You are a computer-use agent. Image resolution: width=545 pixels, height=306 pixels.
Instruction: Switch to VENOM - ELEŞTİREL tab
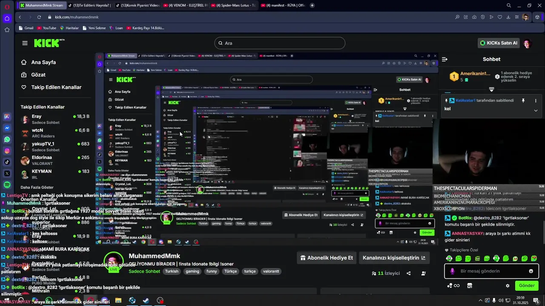[185, 6]
